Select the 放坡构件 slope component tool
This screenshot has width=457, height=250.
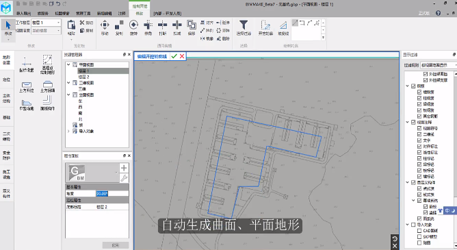point(47,103)
